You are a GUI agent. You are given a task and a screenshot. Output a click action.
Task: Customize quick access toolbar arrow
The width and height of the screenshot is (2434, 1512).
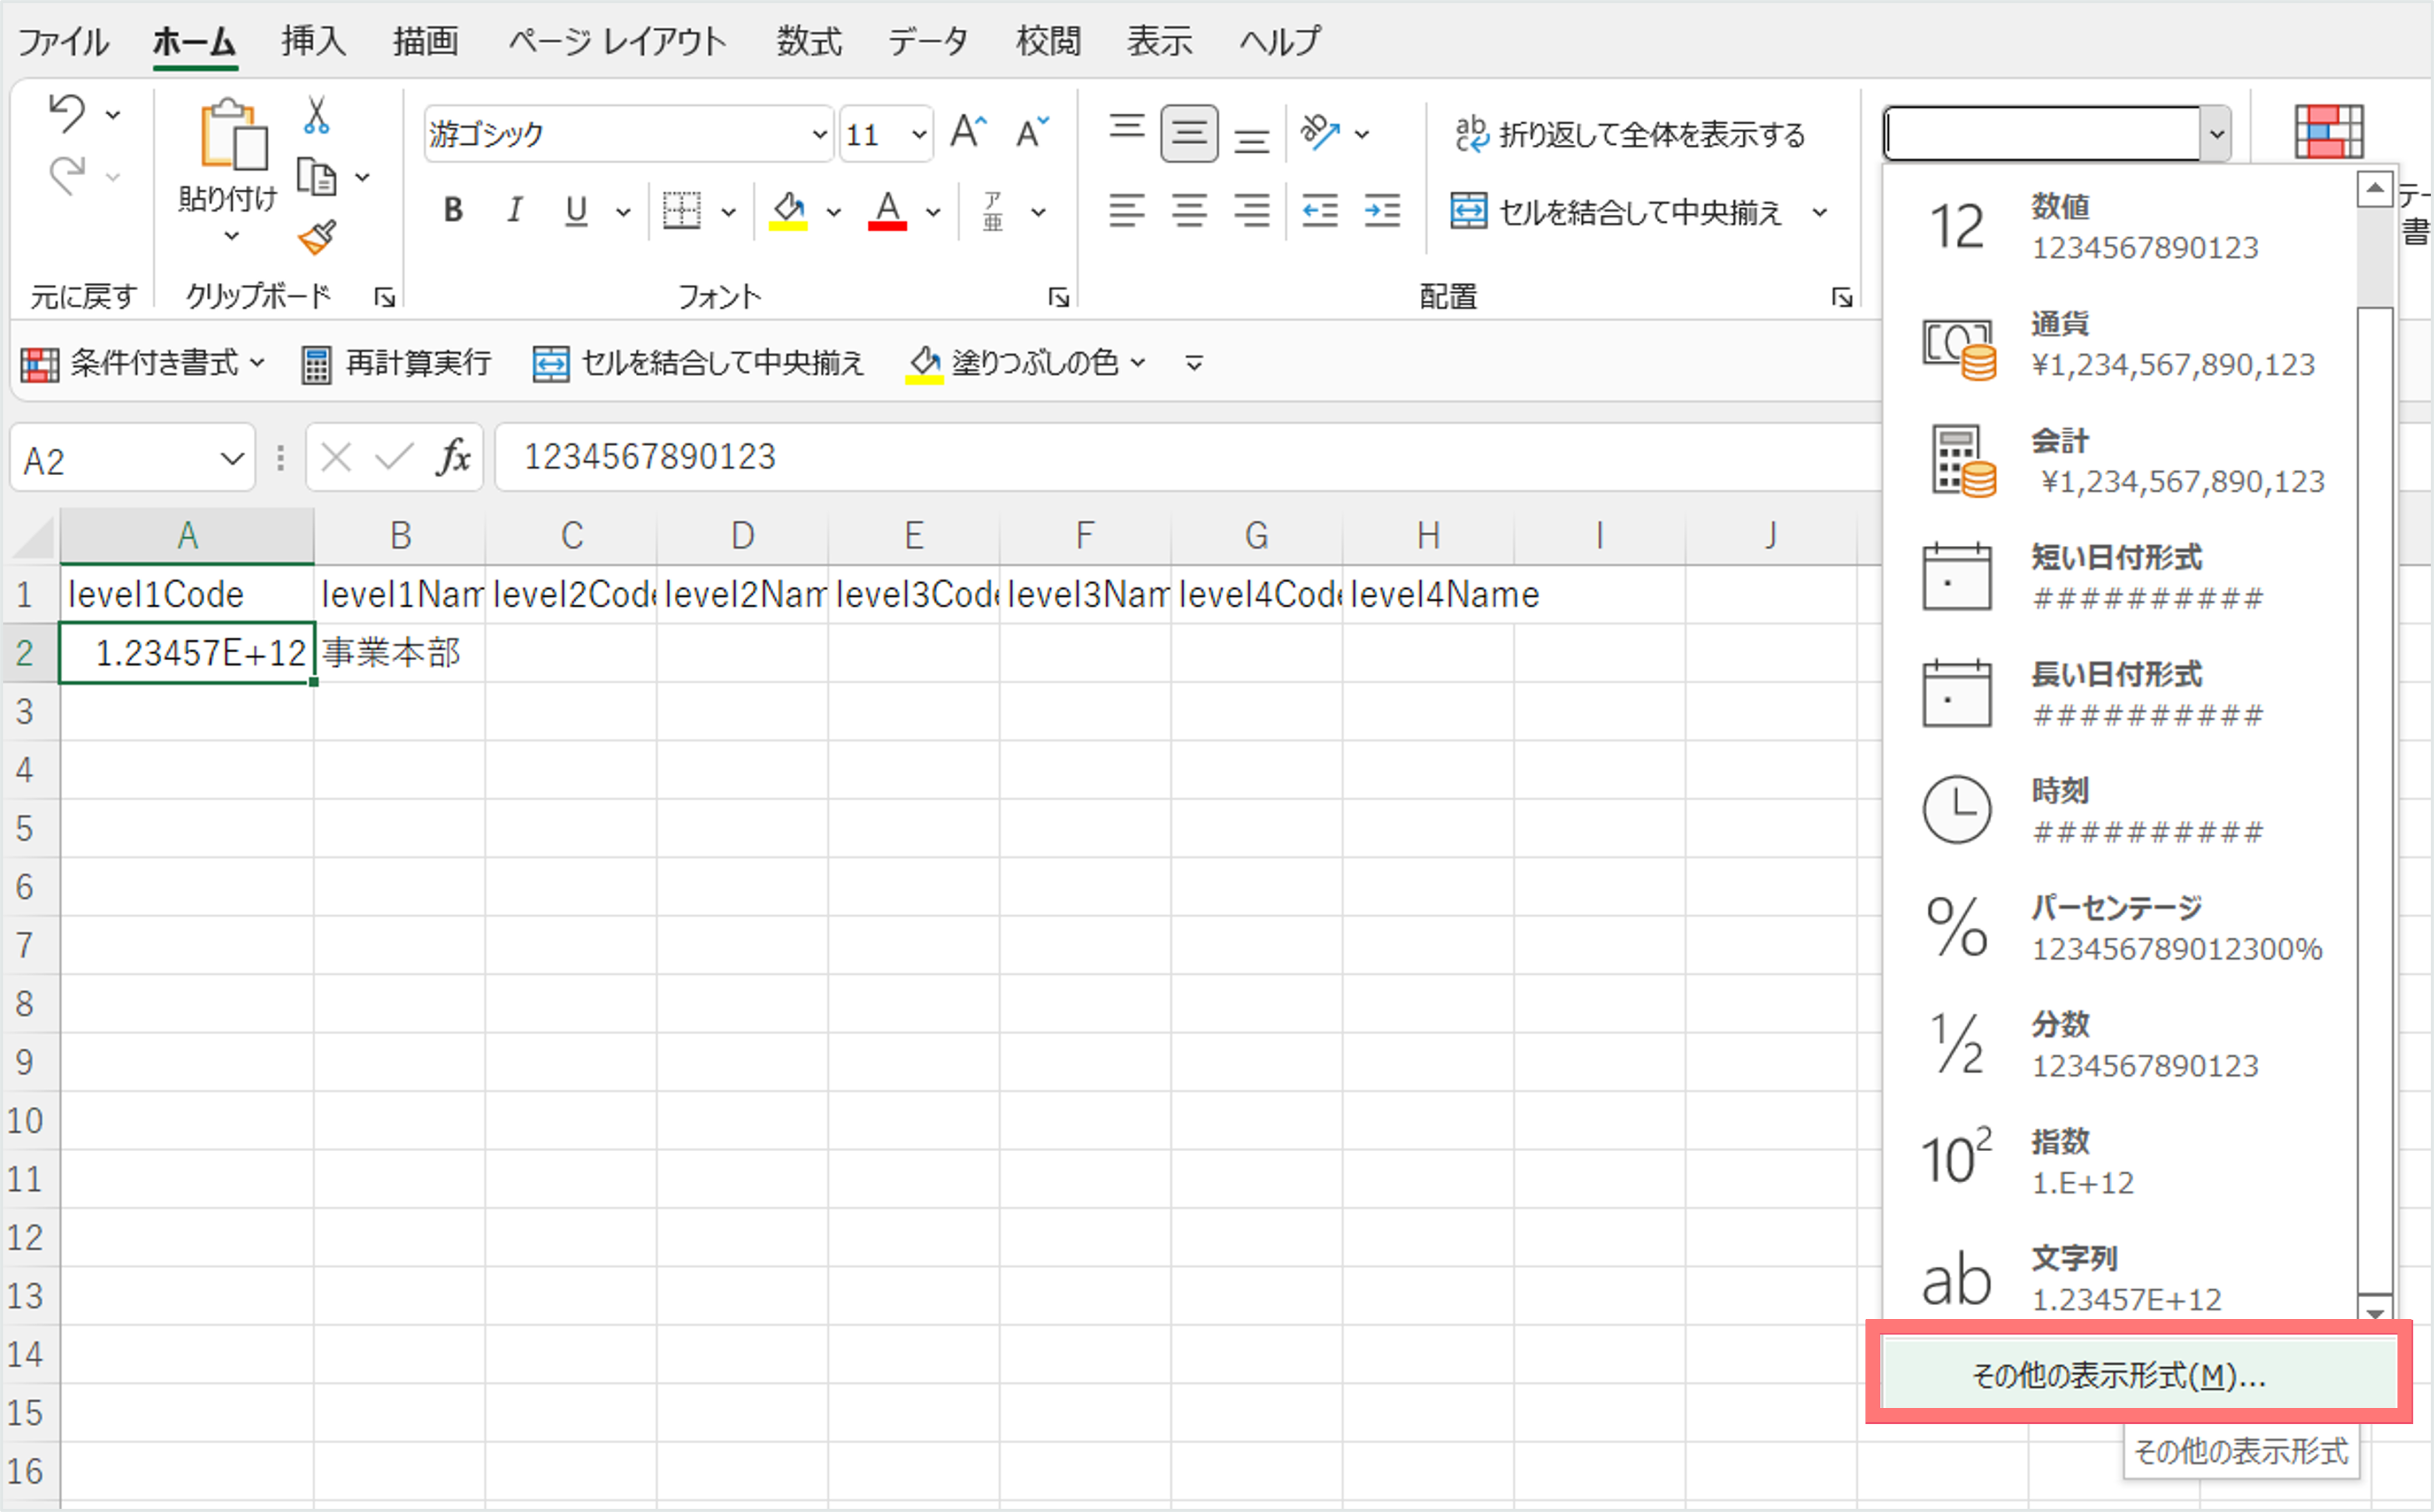tap(1194, 363)
